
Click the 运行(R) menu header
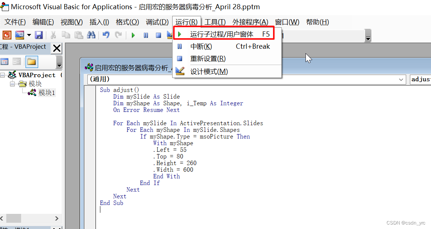[187, 22]
